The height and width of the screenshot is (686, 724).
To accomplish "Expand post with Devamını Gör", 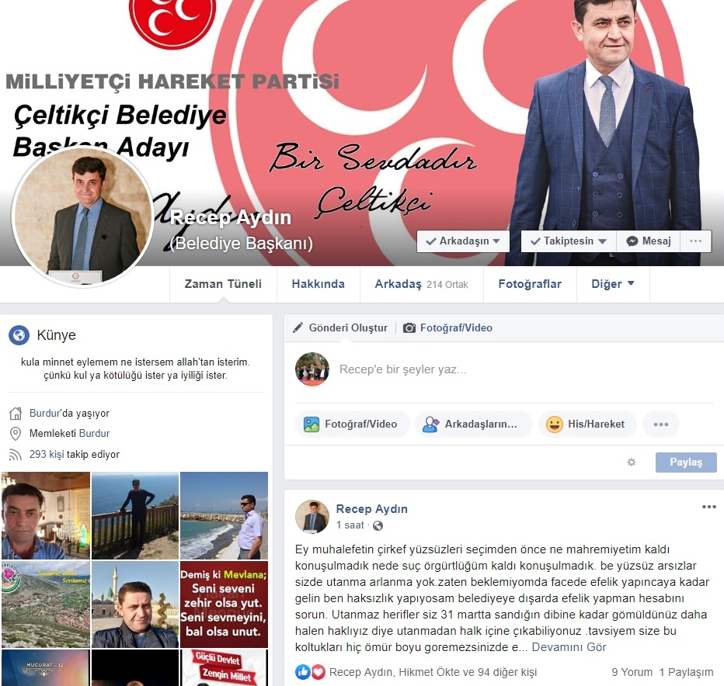I will pyautogui.click(x=569, y=647).
